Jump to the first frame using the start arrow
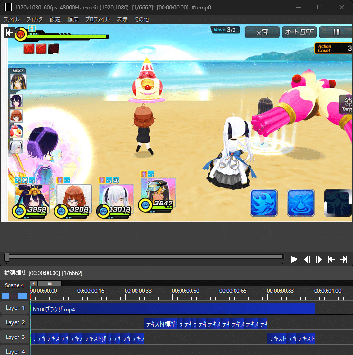Image resolution: width=353 pixels, height=355 pixels. tap(331, 259)
